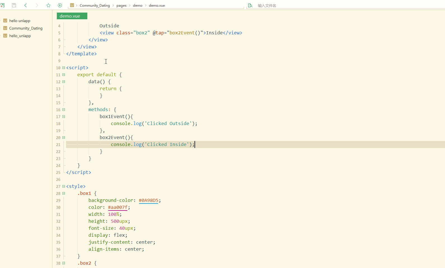
Task: Click the hello_uniapp project icon
Action: (x=5, y=36)
